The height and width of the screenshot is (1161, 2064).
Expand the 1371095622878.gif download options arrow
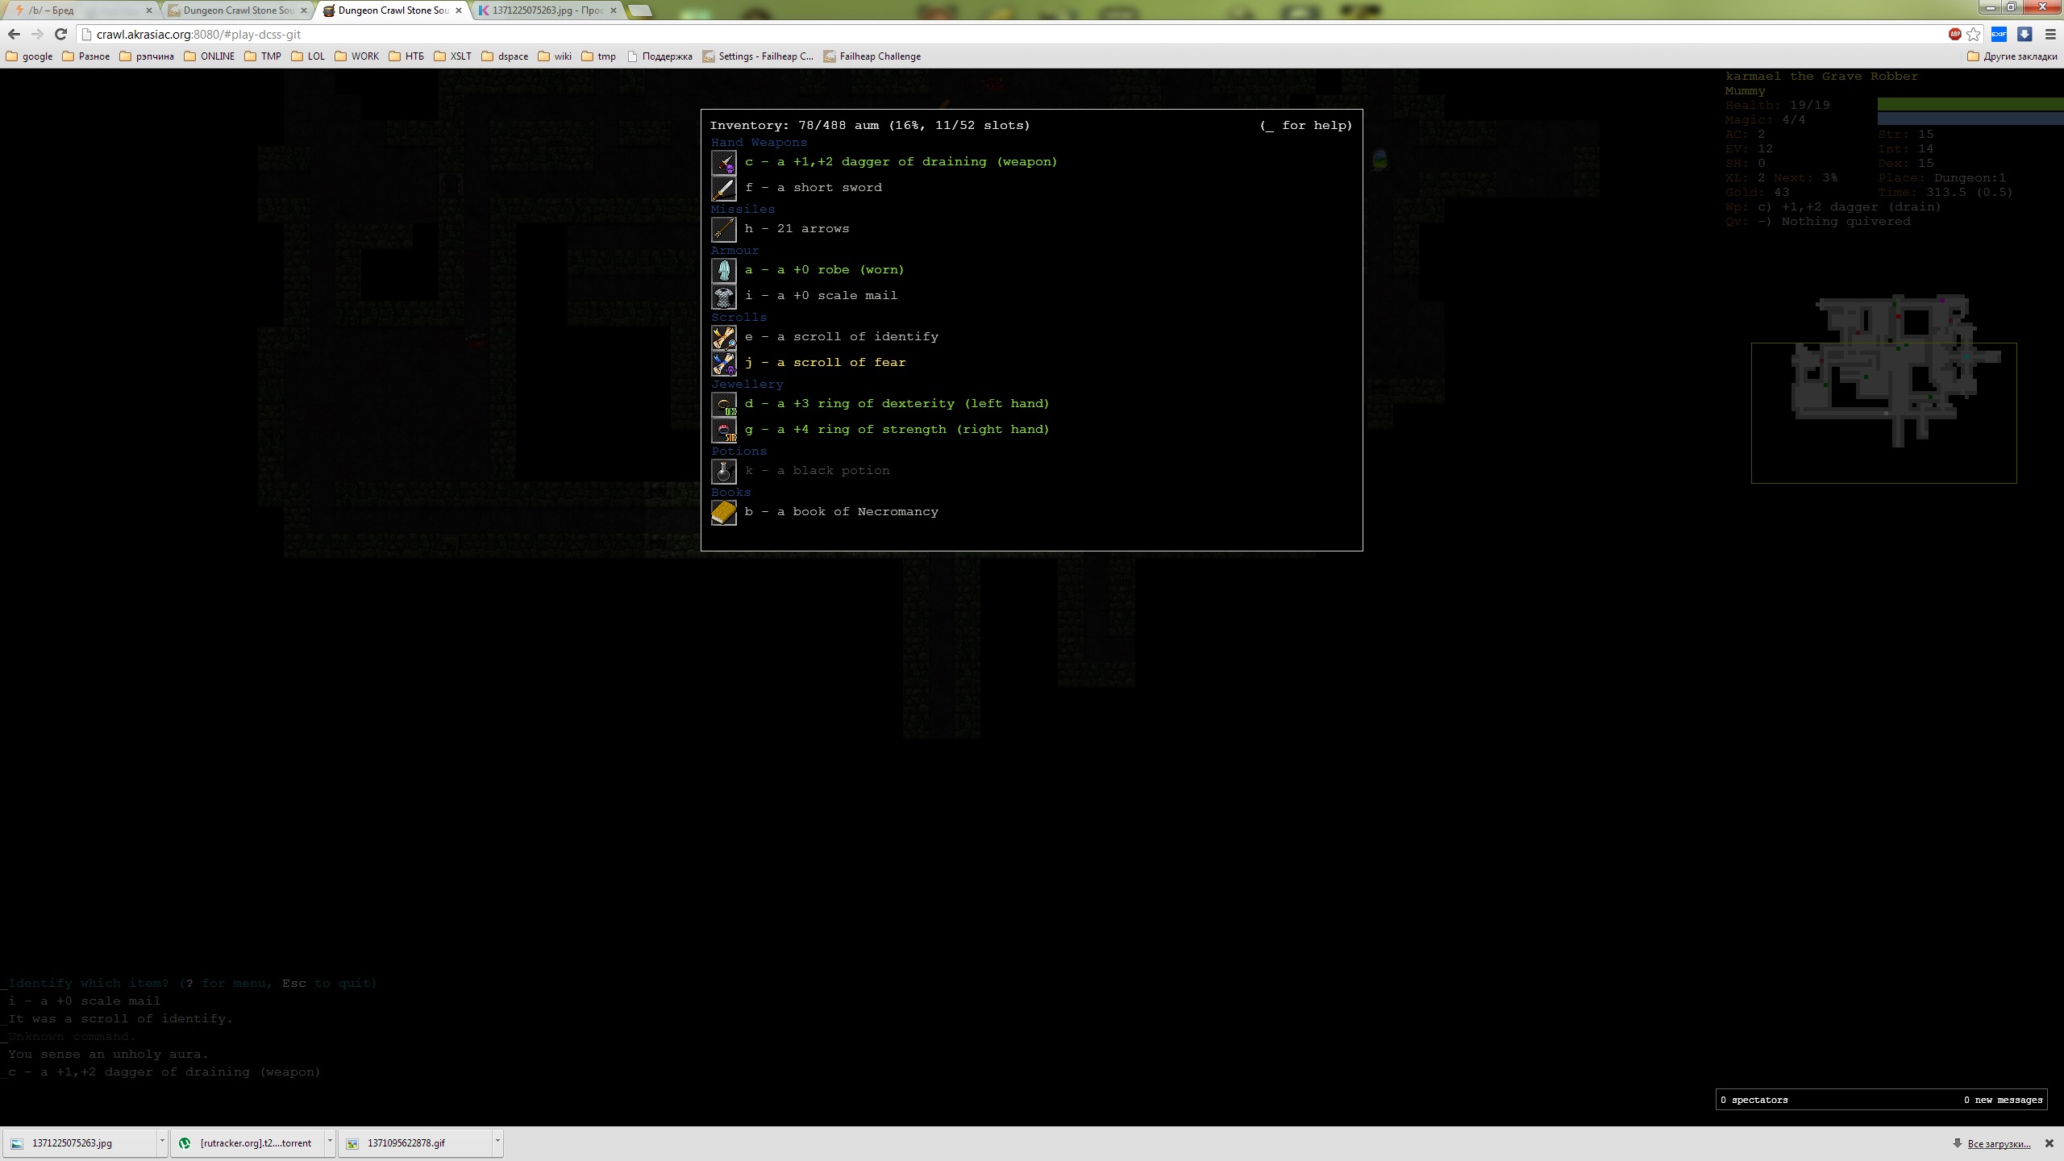coord(497,1143)
